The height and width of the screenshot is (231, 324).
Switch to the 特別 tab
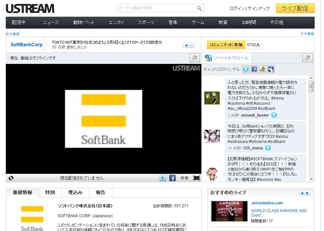click(x=50, y=193)
